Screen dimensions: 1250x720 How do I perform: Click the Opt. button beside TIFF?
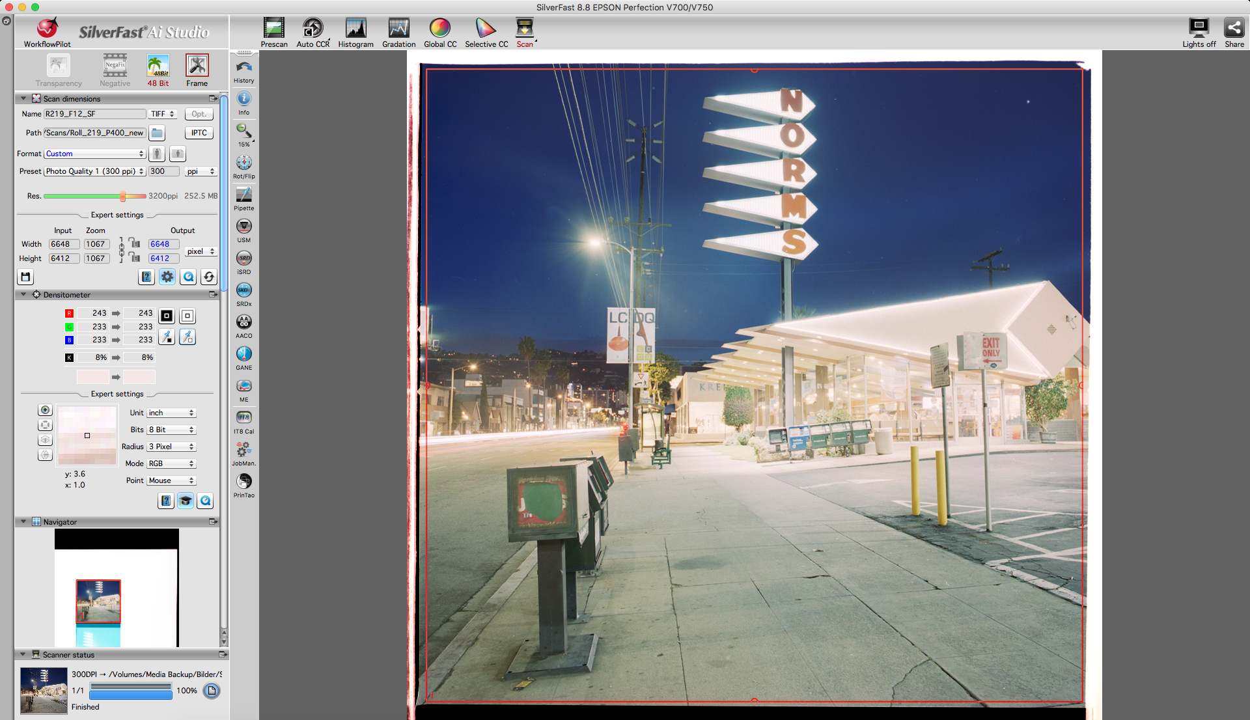199,114
